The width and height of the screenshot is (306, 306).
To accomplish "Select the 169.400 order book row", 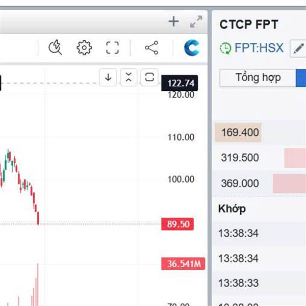I will (x=240, y=133).
